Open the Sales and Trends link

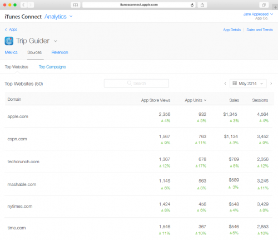pyautogui.click(x=260, y=30)
